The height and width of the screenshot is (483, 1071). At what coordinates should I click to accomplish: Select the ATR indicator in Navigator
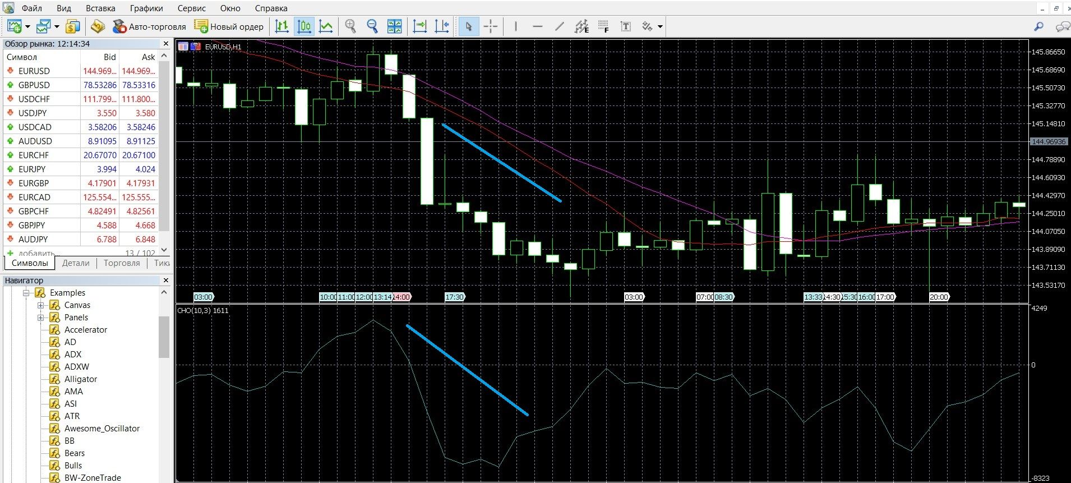72,416
